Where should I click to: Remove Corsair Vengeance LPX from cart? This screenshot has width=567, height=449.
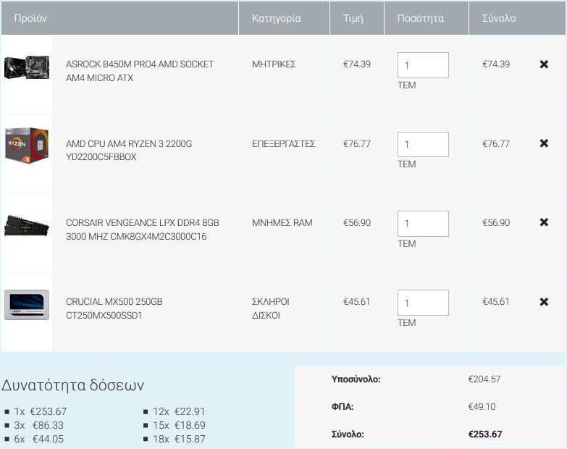[x=544, y=222]
